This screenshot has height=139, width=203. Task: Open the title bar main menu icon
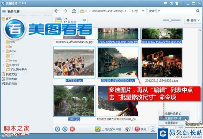pyautogui.click(x=171, y=3)
